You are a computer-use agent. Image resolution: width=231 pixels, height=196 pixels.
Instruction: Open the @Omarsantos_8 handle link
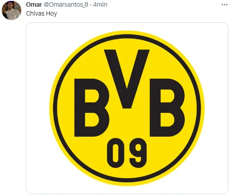66,4
